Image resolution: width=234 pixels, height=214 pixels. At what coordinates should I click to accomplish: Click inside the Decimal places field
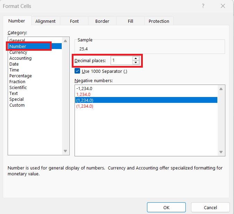coord(122,60)
